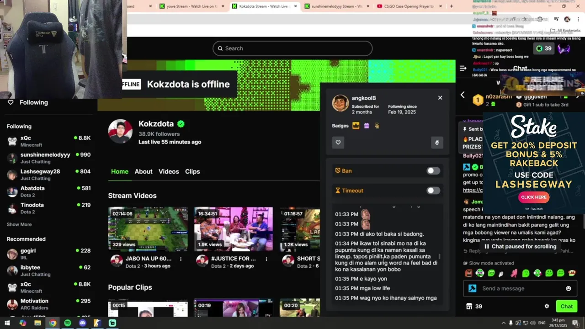This screenshot has height=329, width=585.
Task: Go to previous gift leaderboard entry
Action: [463, 95]
